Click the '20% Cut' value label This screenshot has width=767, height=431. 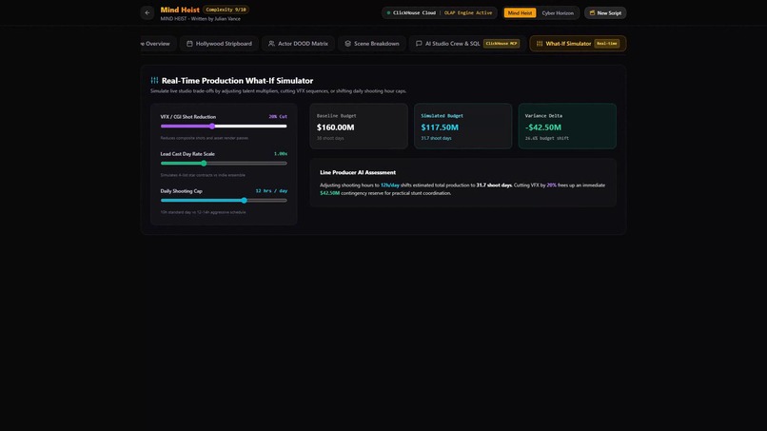pos(278,116)
